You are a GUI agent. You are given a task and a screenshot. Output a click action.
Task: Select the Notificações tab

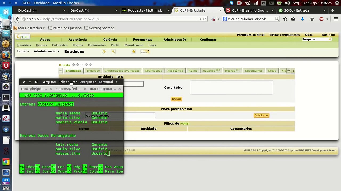(x=153, y=71)
